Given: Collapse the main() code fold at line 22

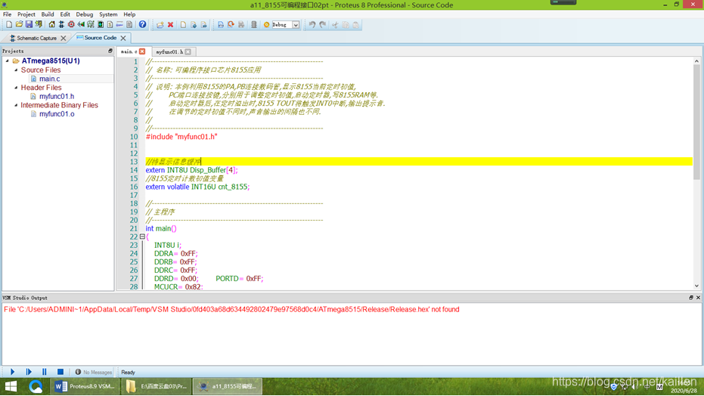Looking at the screenshot, I should click(x=142, y=237).
